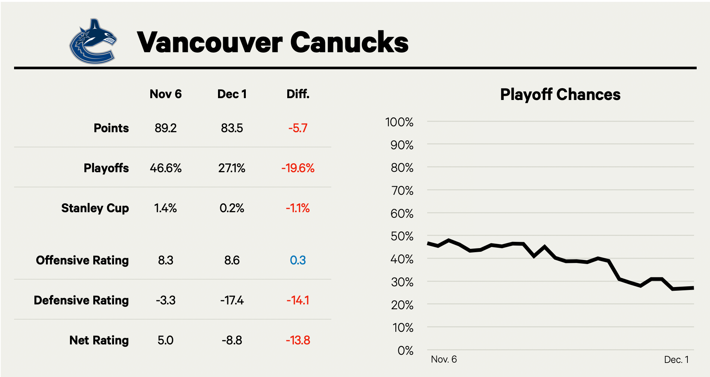The image size is (710, 377).
Task: Select the Nov 6 column header
Action: 165,94
